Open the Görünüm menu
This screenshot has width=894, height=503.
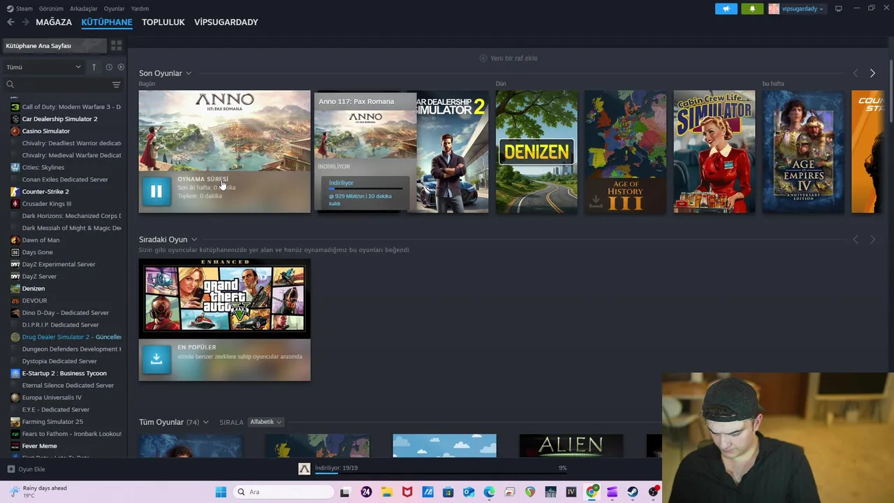click(51, 8)
